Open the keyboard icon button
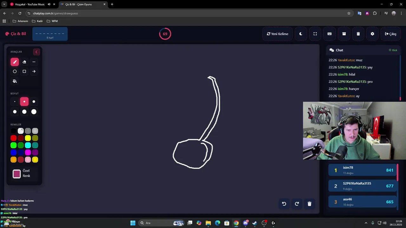Image resolution: width=406 pixels, height=228 pixels. [x=330, y=34]
